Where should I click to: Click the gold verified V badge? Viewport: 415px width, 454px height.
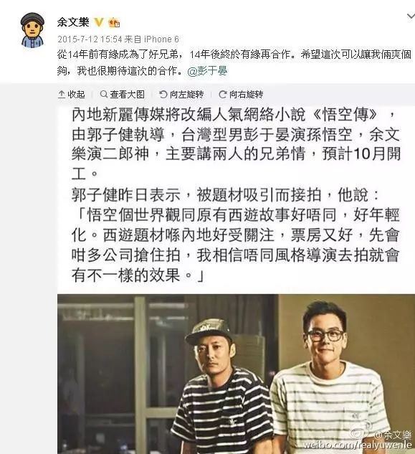click(x=99, y=22)
